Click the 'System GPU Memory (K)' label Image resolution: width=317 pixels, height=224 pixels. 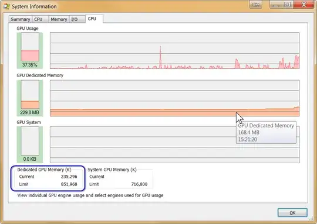pyautogui.click(x=112, y=170)
